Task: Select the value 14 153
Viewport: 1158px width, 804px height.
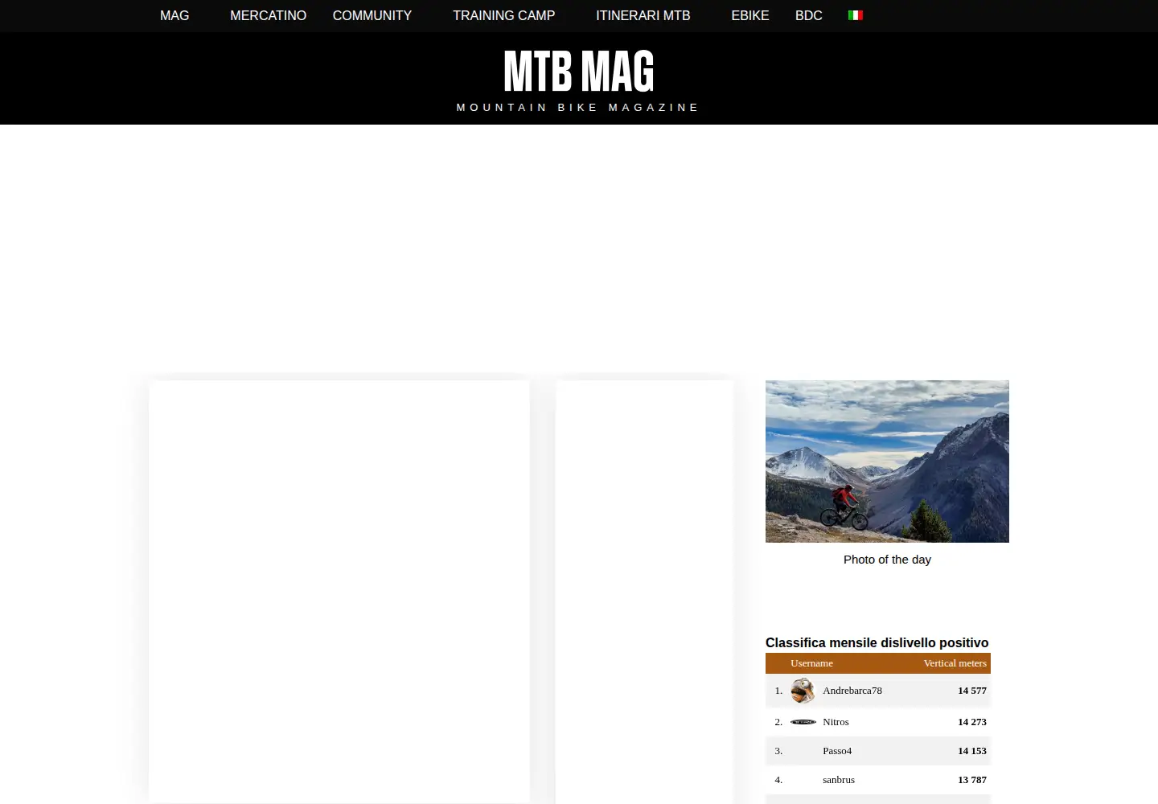Action: pyautogui.click(x=972, y=751)
